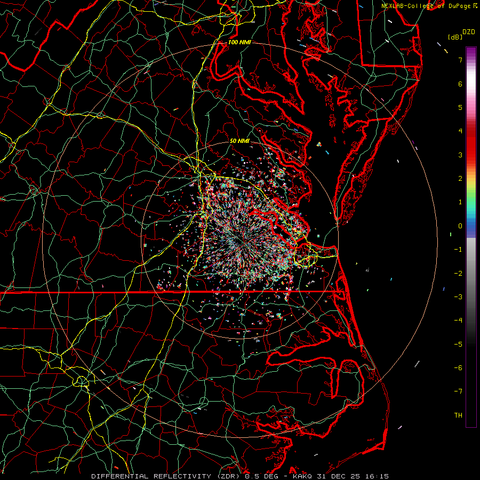Select the -3 value on the scale
This screenshot has width=480, height=480.
point(458,297)
